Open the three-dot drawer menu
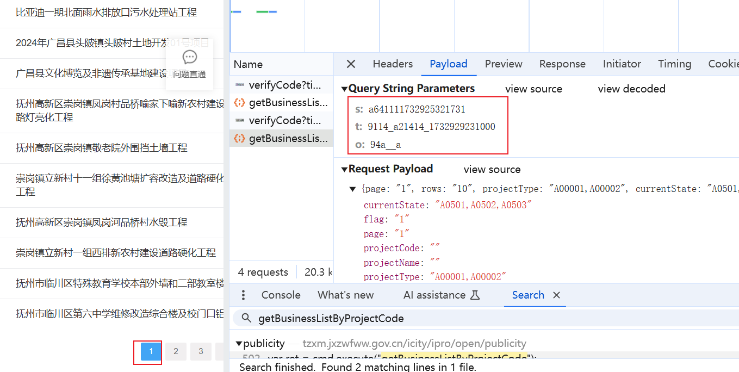Viewport: 739px width, 372px height. pyautogui.click(x=243, y=295)
